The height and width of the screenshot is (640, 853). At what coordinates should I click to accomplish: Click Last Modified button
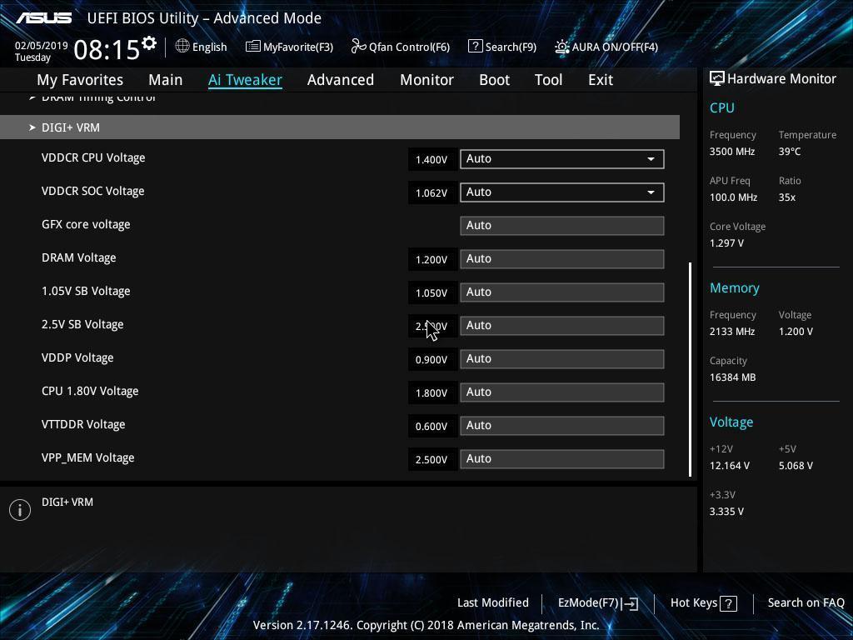(x=493, y=602)
